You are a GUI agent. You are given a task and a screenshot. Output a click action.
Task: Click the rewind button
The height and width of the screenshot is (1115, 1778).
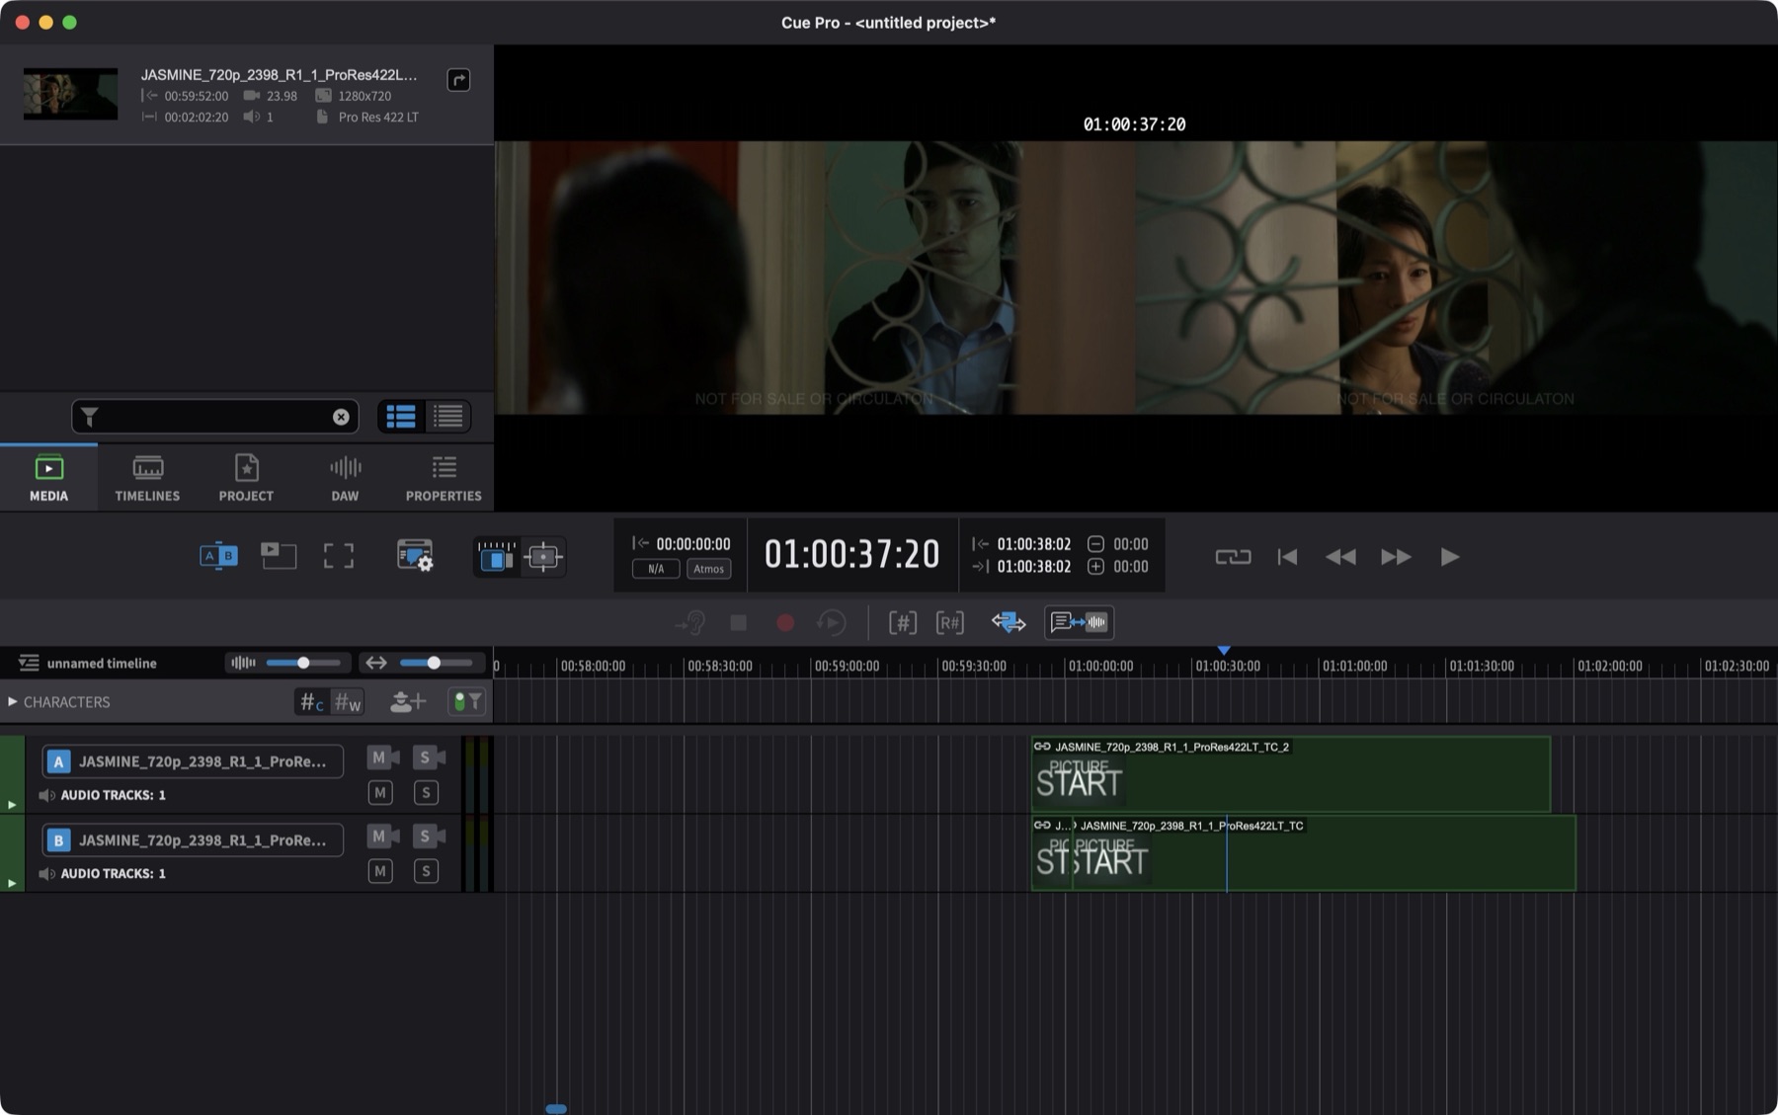pyautogui.click(x=1340, y=557)
